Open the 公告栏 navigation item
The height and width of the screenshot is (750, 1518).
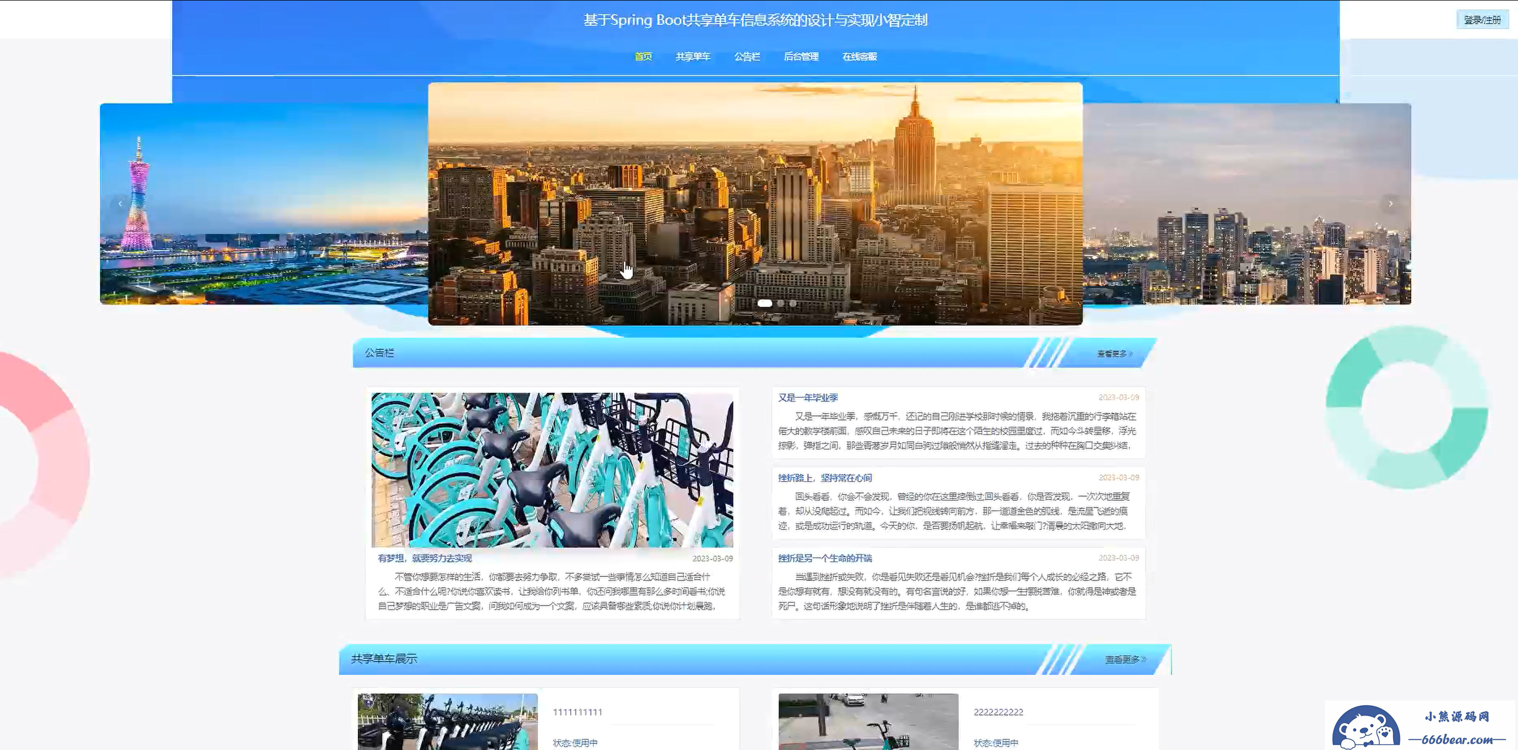(x=747, y=57)
